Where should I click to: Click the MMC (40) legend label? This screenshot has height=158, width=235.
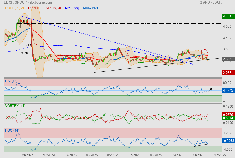[90, 8]
